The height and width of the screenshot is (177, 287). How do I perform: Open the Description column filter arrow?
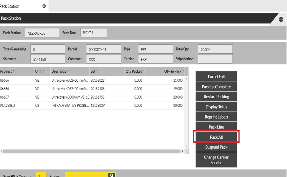click(70, 71)
